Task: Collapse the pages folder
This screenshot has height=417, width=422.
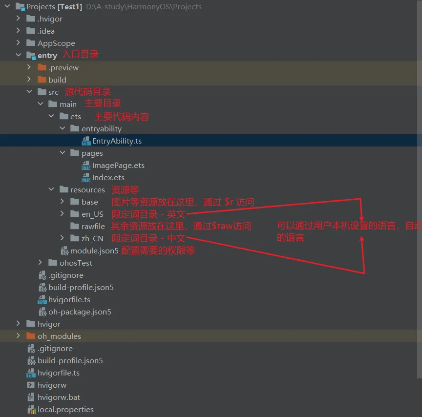Action: (x=62, y=153)
